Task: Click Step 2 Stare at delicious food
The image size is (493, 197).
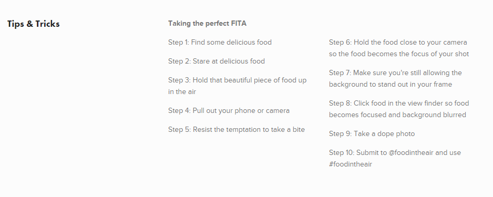Action: click(217, 61)
